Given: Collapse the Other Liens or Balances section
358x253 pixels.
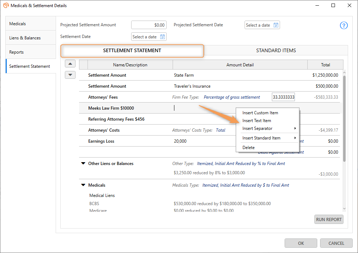Looking at the screenshot, I should tap(83, 164).
